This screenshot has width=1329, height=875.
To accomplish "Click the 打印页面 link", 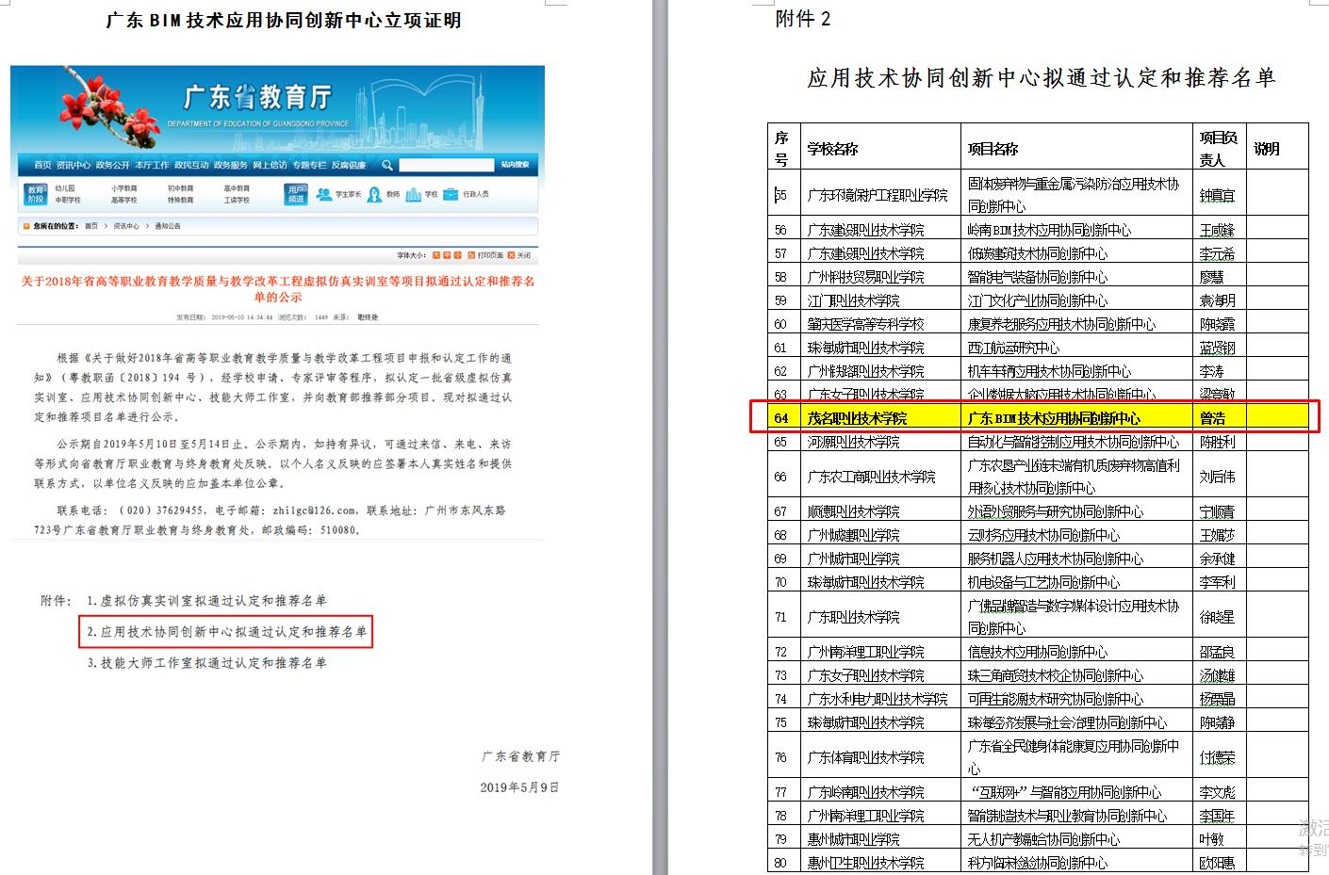I will 490,255.
